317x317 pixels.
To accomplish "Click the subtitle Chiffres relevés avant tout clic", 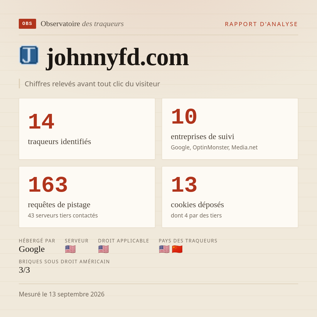I will [x=92, y=84].
